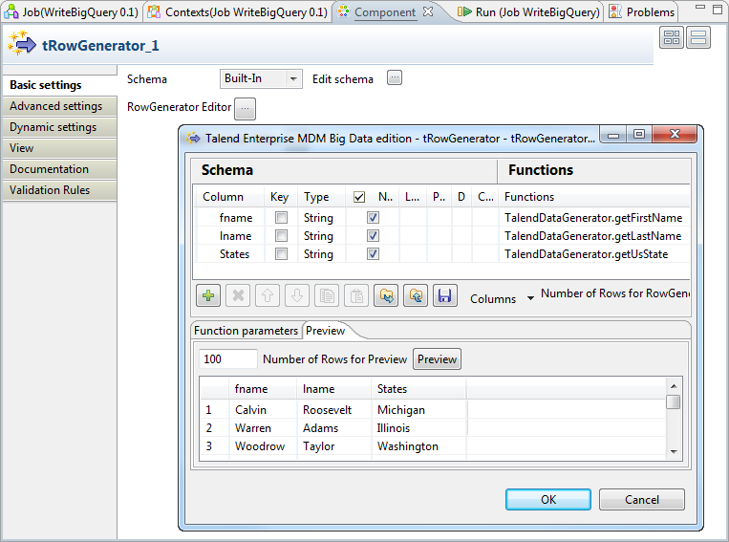Toggle nullable checkbox for fname row

click(x=373, y=217)
